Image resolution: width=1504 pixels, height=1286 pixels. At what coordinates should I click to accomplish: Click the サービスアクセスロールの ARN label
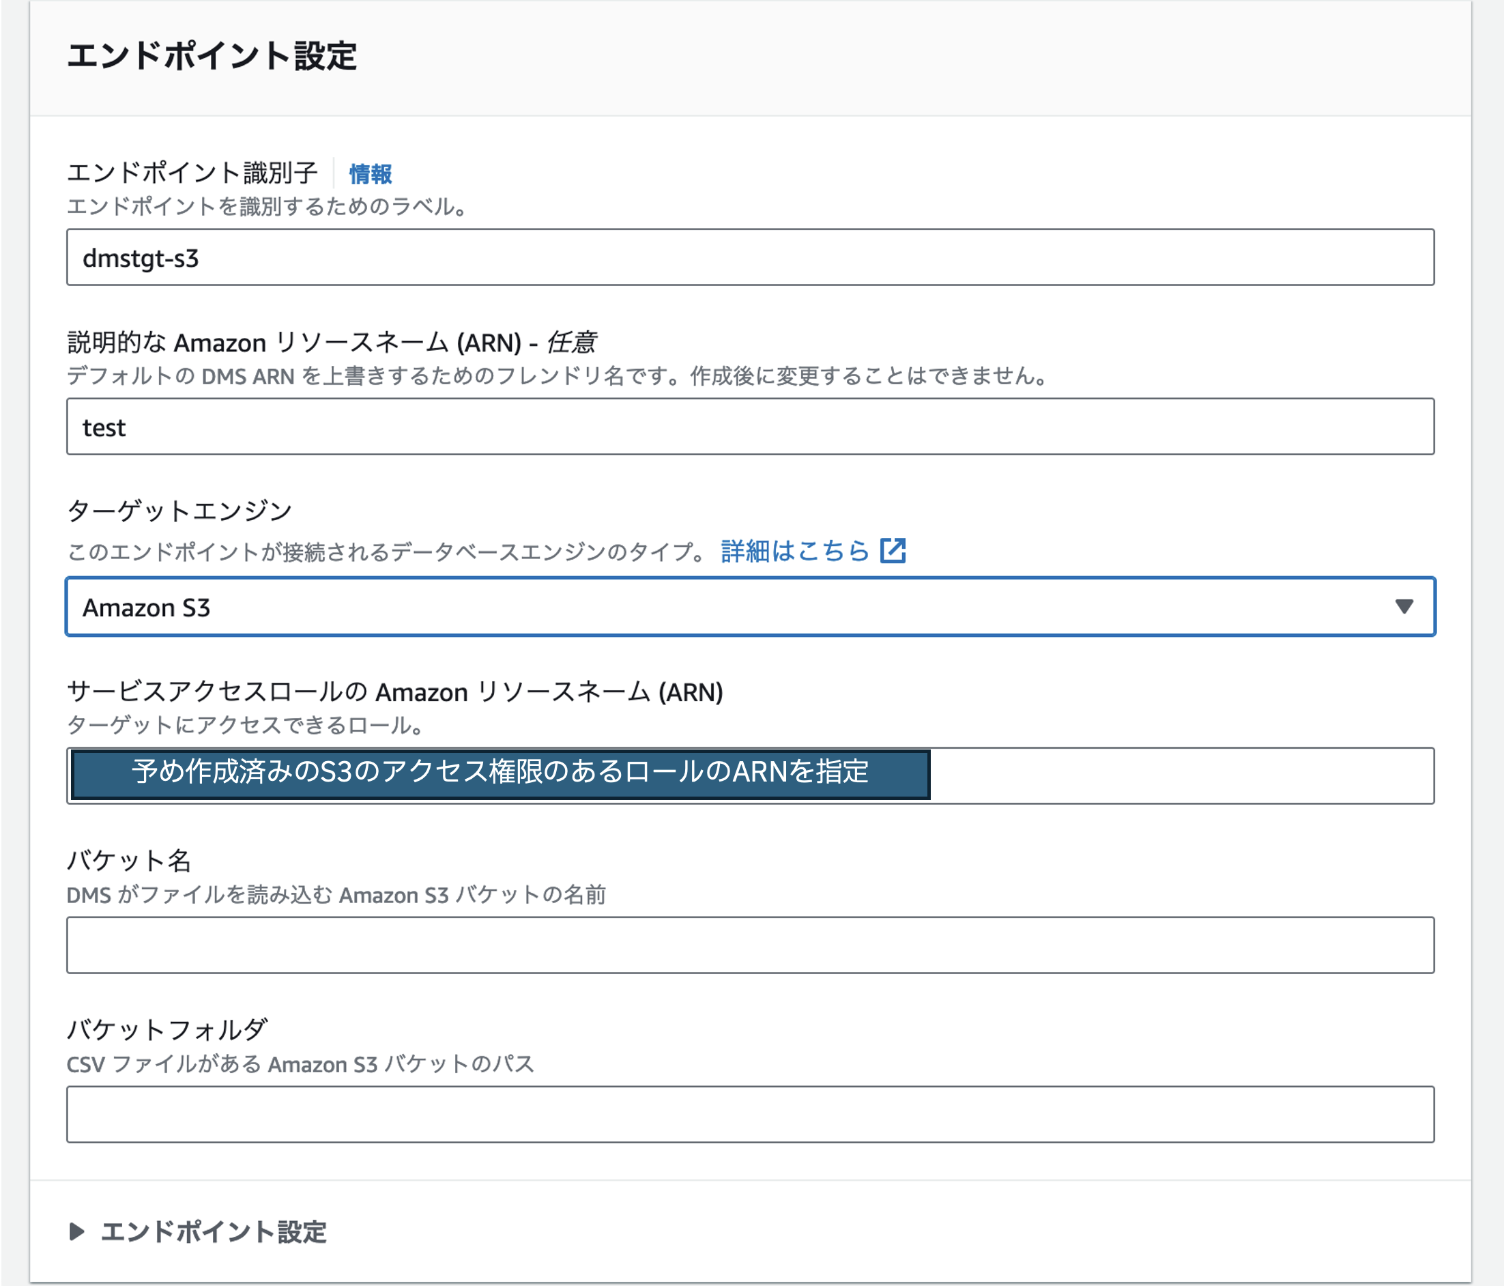coord(394,692)
